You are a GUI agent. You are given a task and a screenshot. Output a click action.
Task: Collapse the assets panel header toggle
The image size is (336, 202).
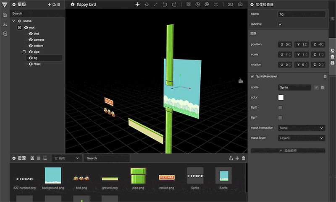pos(14,158)
